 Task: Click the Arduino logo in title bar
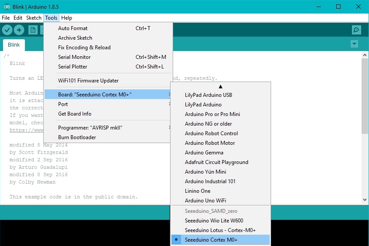[6, 7]
